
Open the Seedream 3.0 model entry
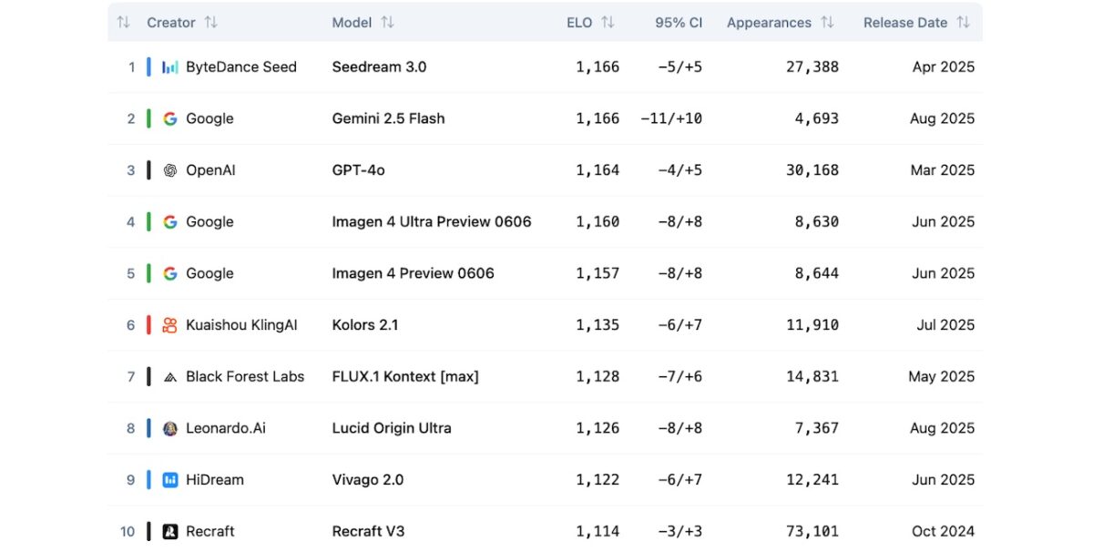tap(379, 66)
